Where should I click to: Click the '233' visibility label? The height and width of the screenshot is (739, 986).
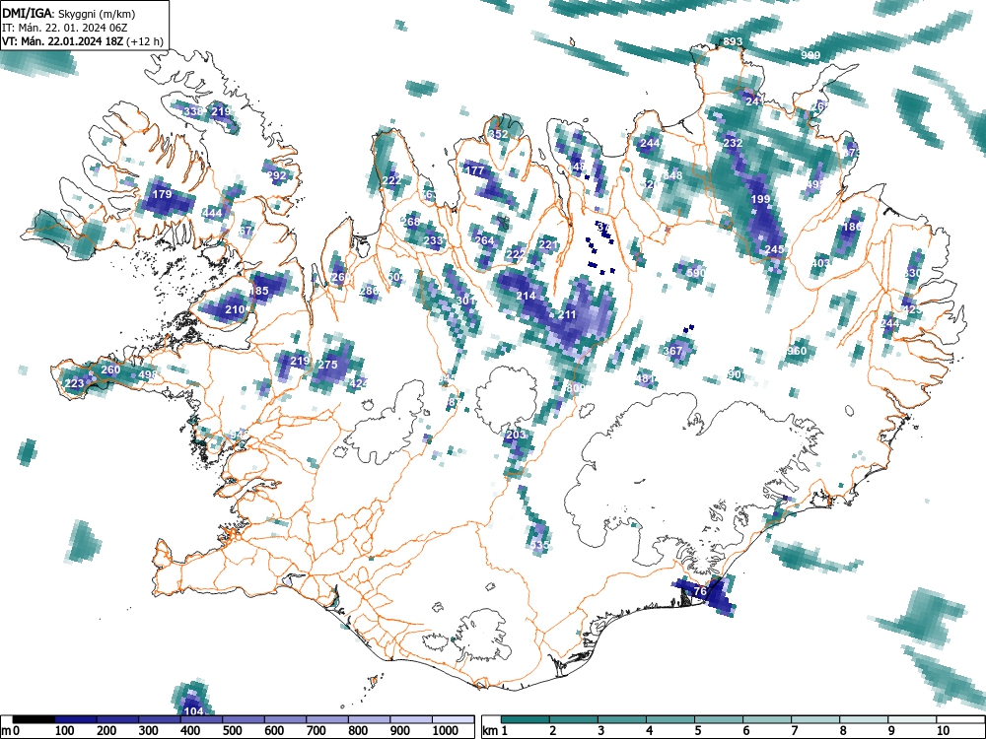pyautogui.click(x=433, y=240)
